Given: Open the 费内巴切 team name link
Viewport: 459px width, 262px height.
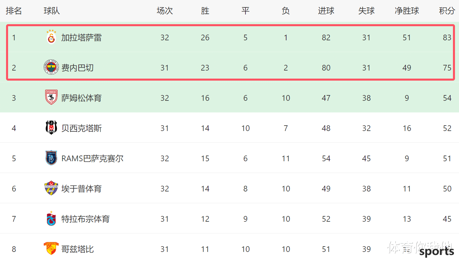Looking at the screenshot, I should (77, 68).
